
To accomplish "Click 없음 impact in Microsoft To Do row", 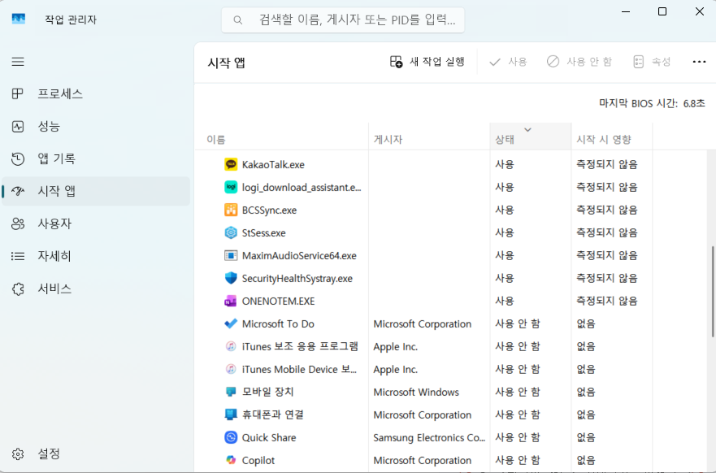I will coord(586,323).
